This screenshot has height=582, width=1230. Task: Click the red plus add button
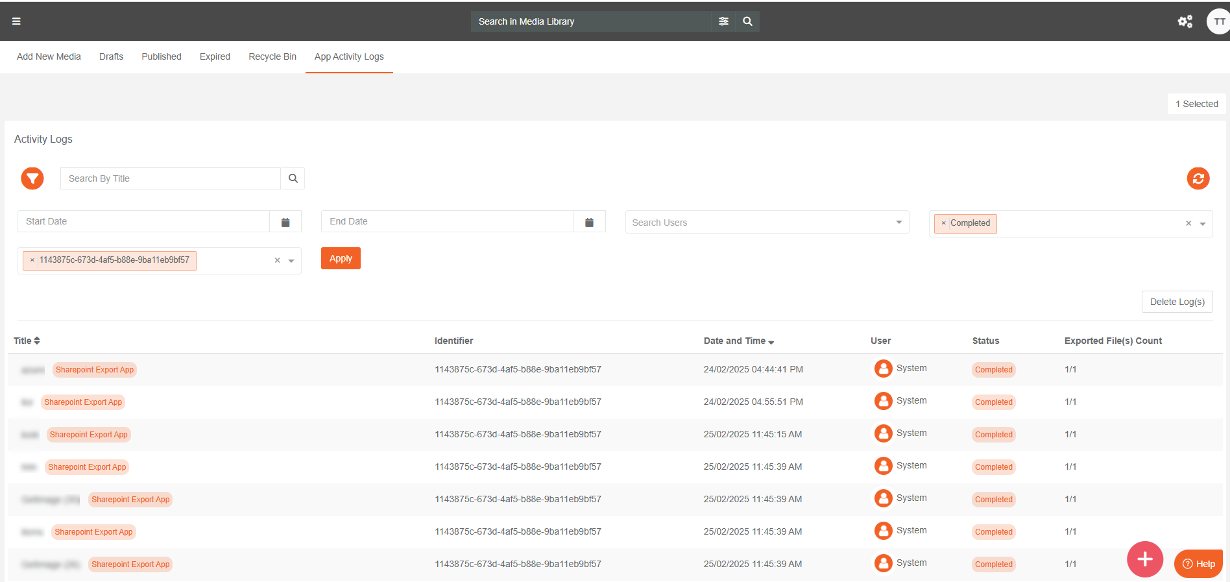[x=1144, y=559]
